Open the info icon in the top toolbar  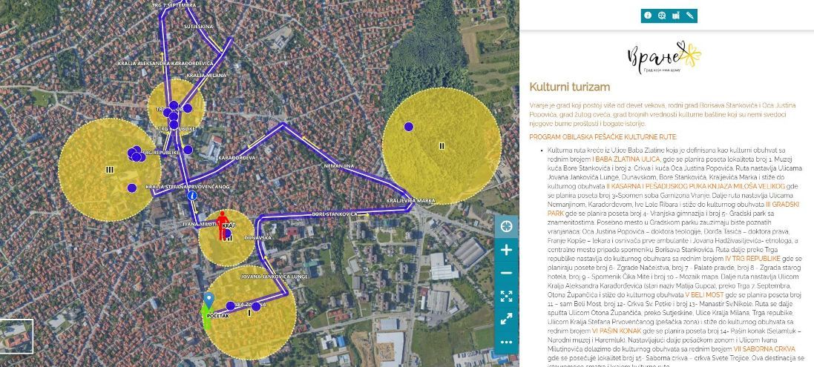click(648, 15)
